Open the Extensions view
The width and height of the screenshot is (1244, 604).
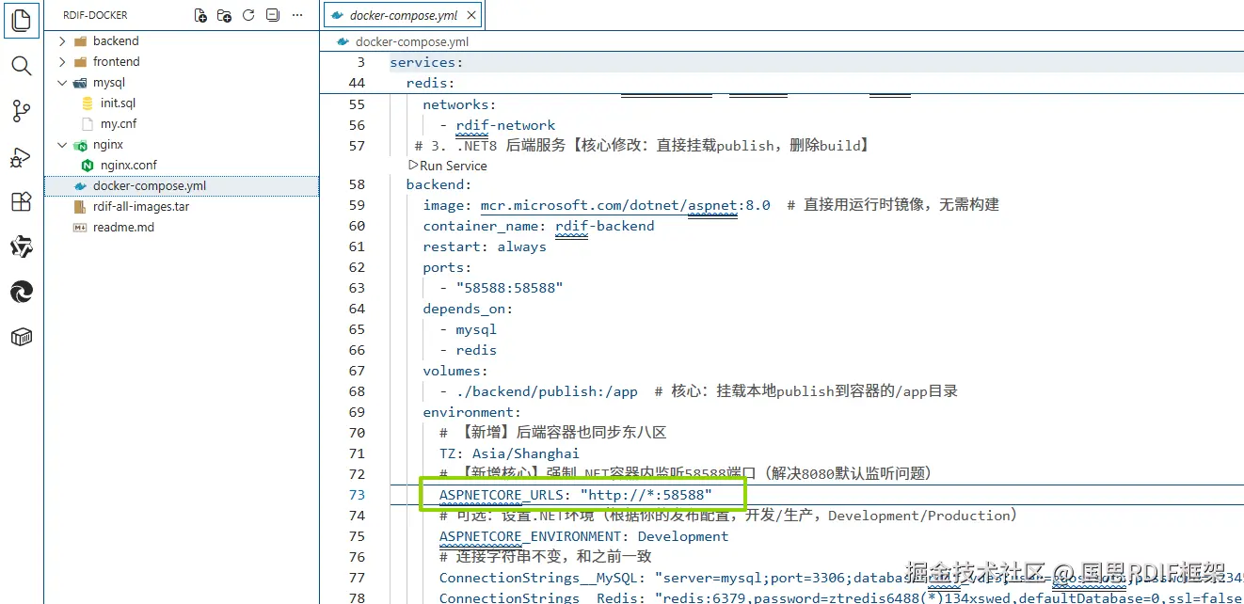(x=21, y=201)
